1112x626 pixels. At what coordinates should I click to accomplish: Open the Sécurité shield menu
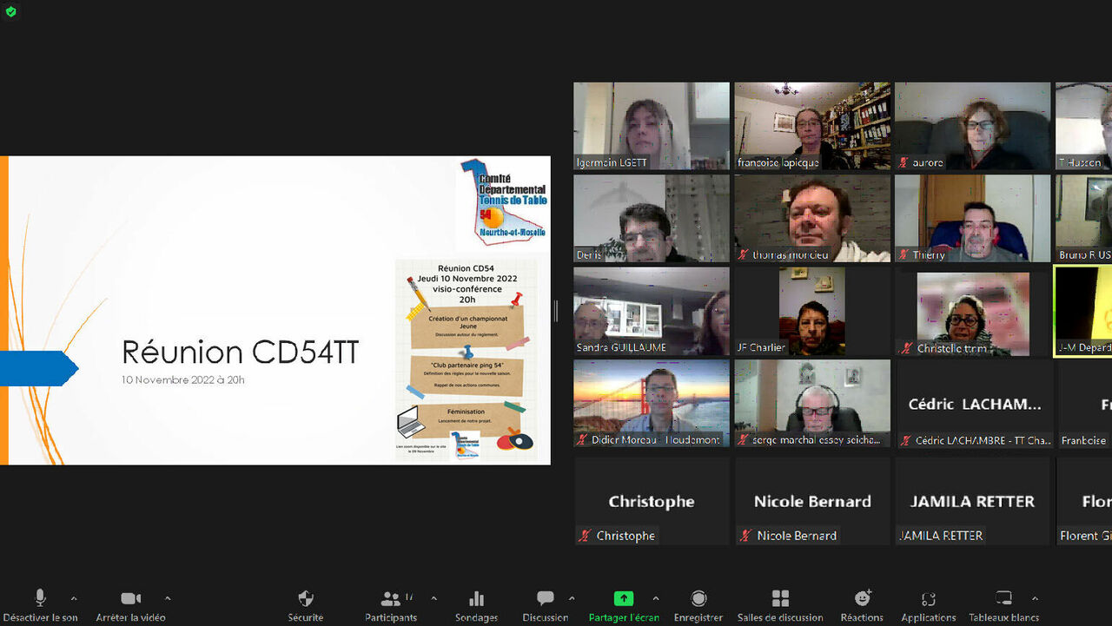(306, 605)
